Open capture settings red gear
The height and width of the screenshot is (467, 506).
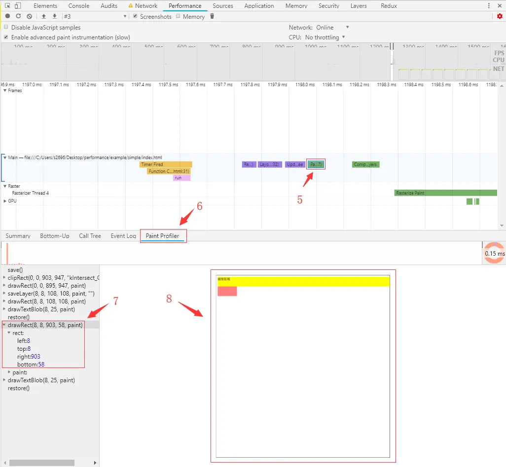pos(500,16)
